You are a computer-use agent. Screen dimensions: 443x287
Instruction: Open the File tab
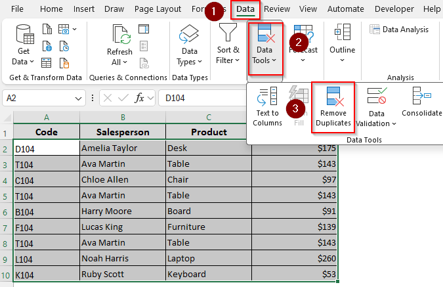pos(17,9)
